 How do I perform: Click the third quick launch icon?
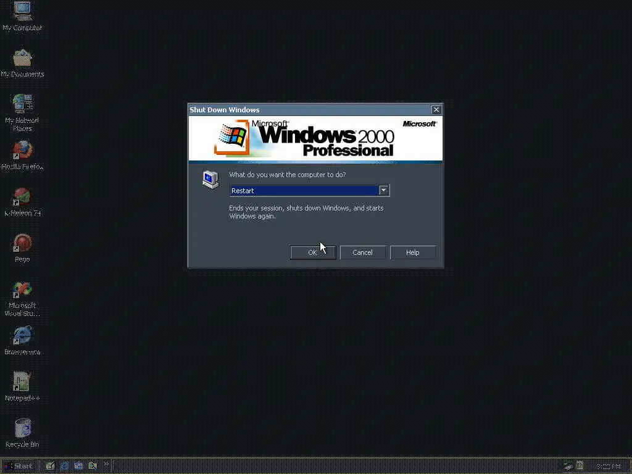coord(78,467)
